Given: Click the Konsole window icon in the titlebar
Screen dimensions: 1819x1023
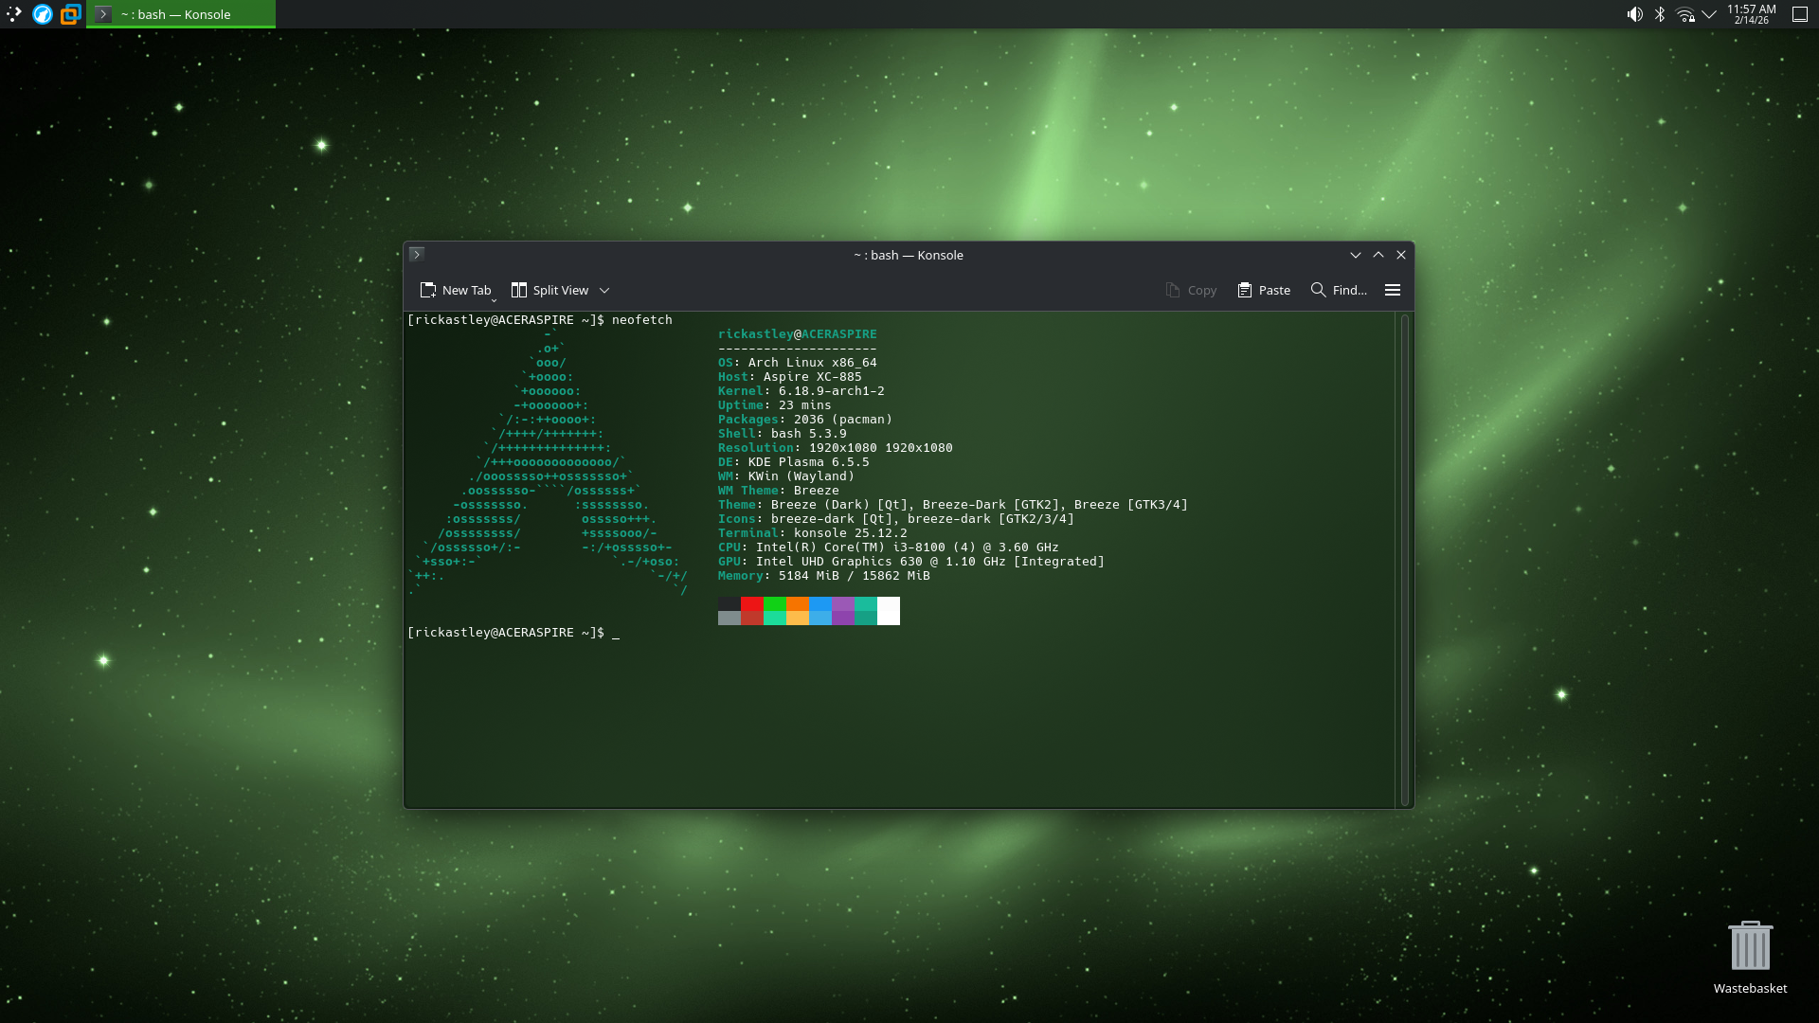Looking at the screenshot, I should coord(417,254).
